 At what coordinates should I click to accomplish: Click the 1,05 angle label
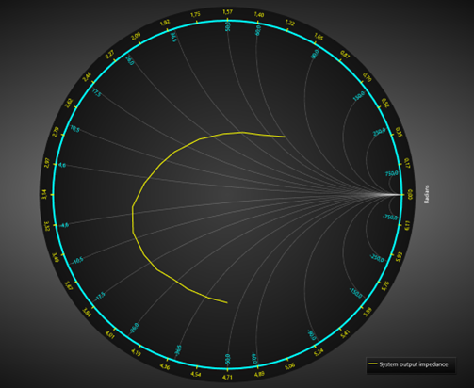pyautogui.click(x=319, y=37)
